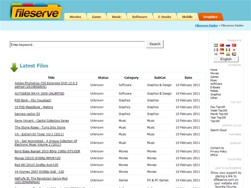Open the 14 Women 2007 DVDRip link
Image resolution: width=251 pixels, height=188 pixels.
(x=39, y=171)
